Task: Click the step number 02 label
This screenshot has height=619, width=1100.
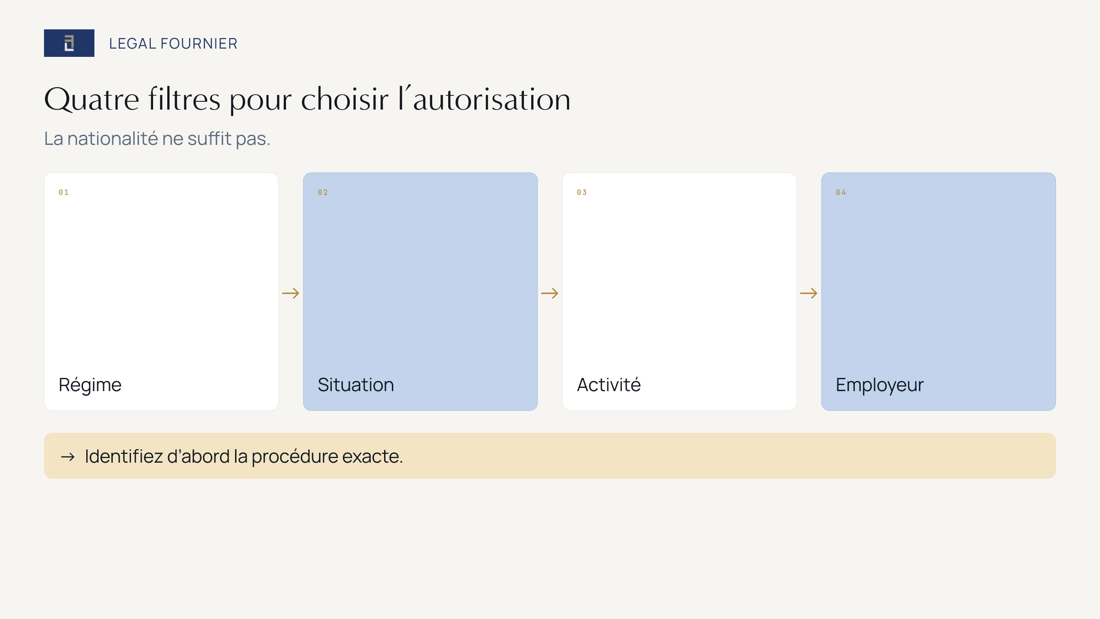Action: pos(323,193)
